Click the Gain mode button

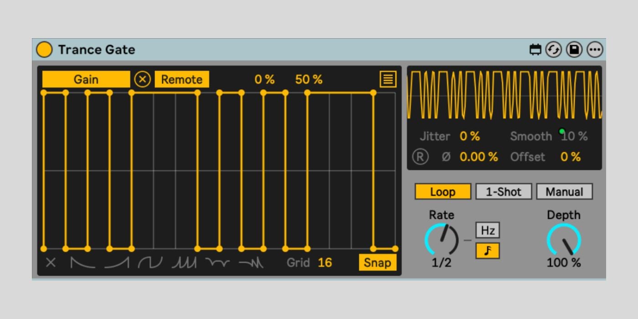pos(86,79)
